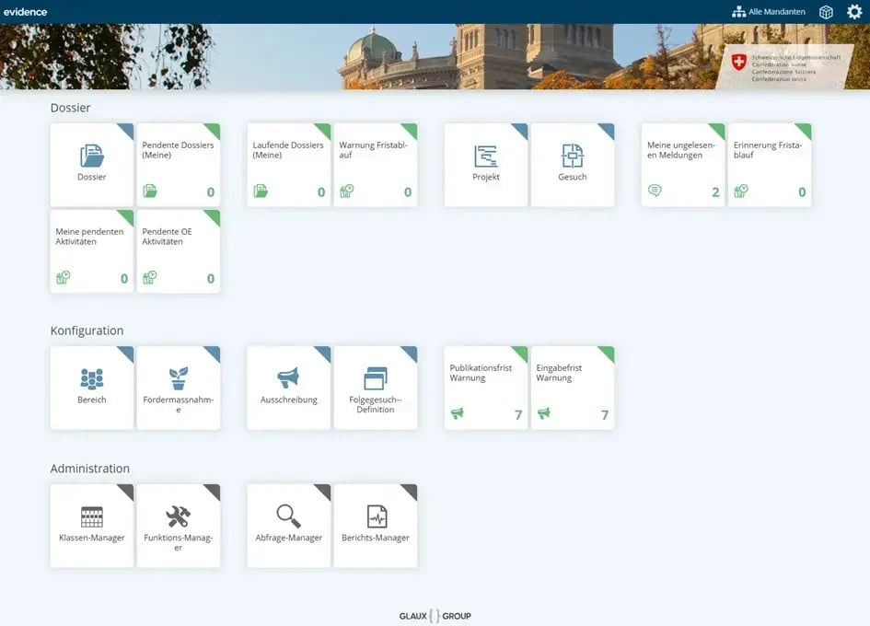Click clock icon in Erinnerung Fristablauf tile

pyautogui.click(x=741, y=191)
